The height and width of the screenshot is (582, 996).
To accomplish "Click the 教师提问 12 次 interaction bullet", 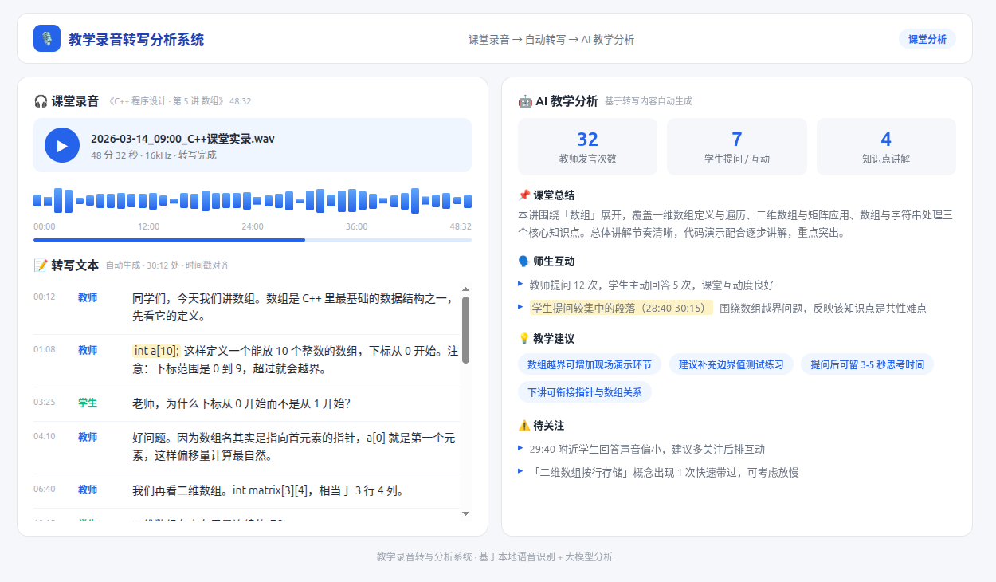I will 652,285.
